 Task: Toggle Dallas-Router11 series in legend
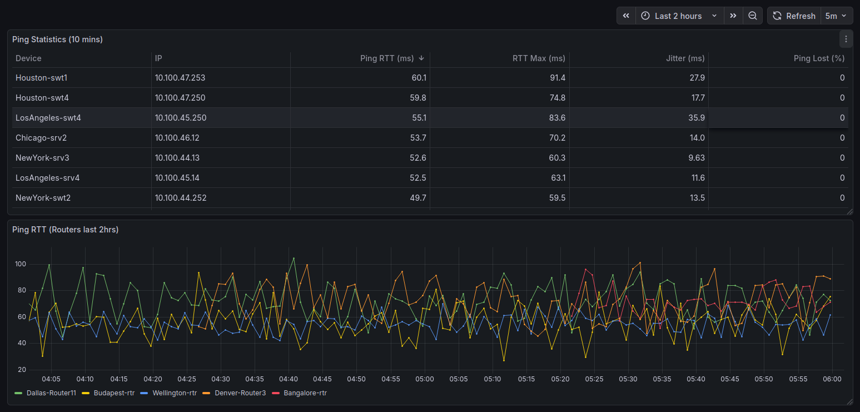[x=51, y=393]
